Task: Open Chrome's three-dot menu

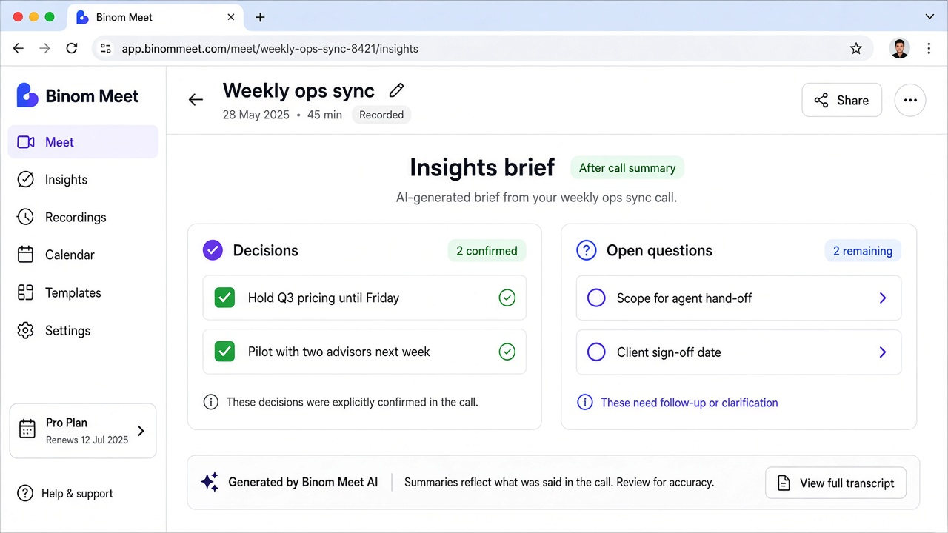Action: point(929,49)
